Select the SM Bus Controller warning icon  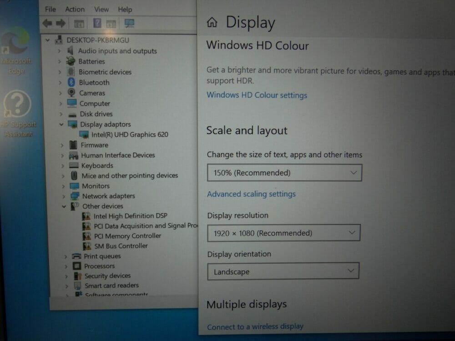(x=87, y=246)
